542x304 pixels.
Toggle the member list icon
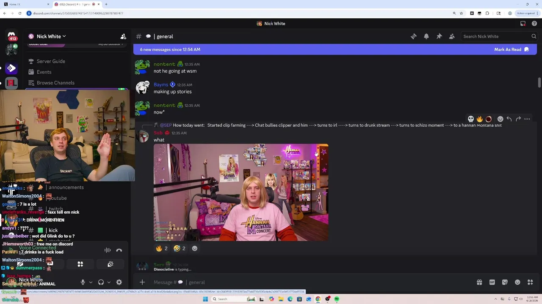coord(452,36)
